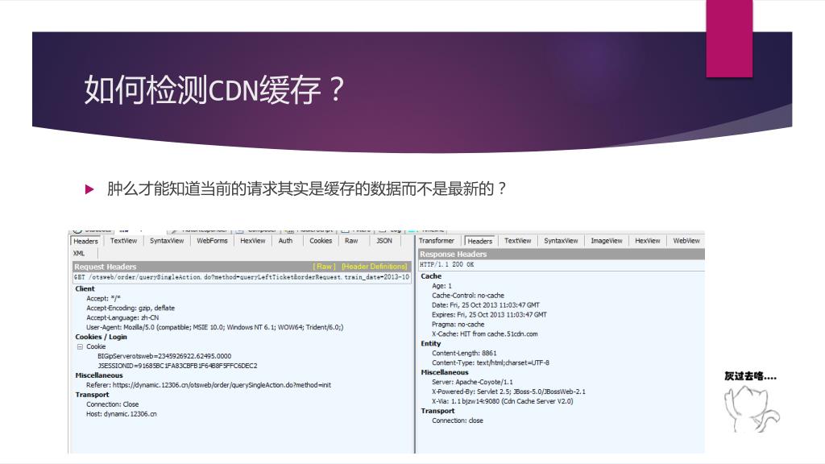
Task: Select the Expires response header
Action: point(489,315)
